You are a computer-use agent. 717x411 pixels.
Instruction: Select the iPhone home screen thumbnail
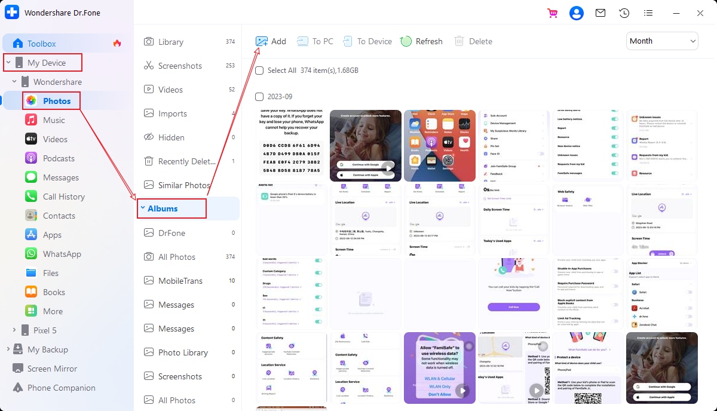440,146
